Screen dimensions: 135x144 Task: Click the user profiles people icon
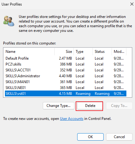click(x=9, y=21)
